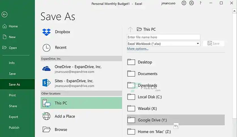Select Save in the backstage menu
This screenshot has height=137, width=237.
coord(12,74)
